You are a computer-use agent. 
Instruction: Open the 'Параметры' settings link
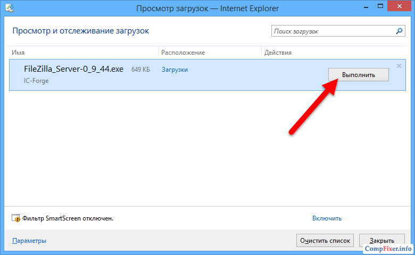coord(29,241)
